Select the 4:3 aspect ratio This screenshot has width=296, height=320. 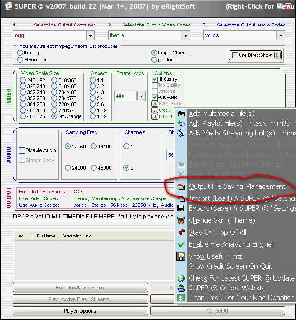click(x=92, y=92)
